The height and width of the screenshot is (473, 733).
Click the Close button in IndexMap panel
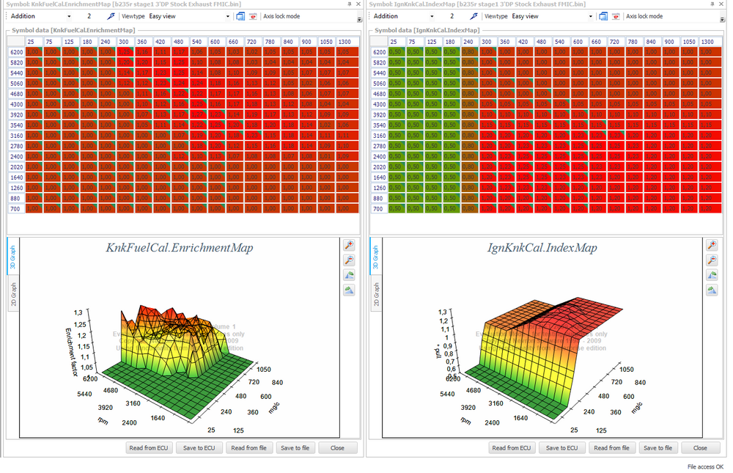(x=700, y=448)
